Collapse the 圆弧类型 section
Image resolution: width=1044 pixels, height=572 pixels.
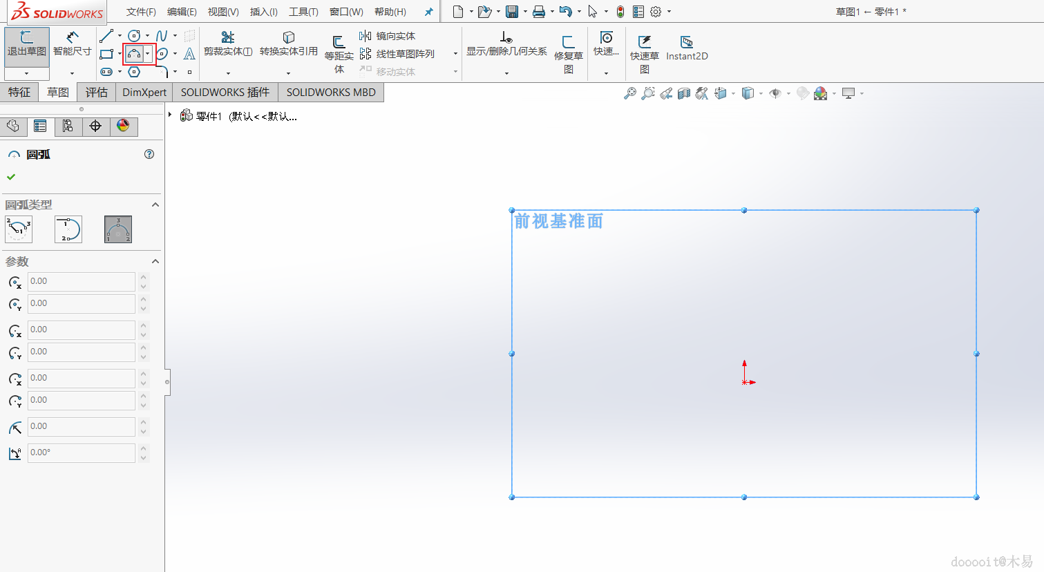click(155, 204)
